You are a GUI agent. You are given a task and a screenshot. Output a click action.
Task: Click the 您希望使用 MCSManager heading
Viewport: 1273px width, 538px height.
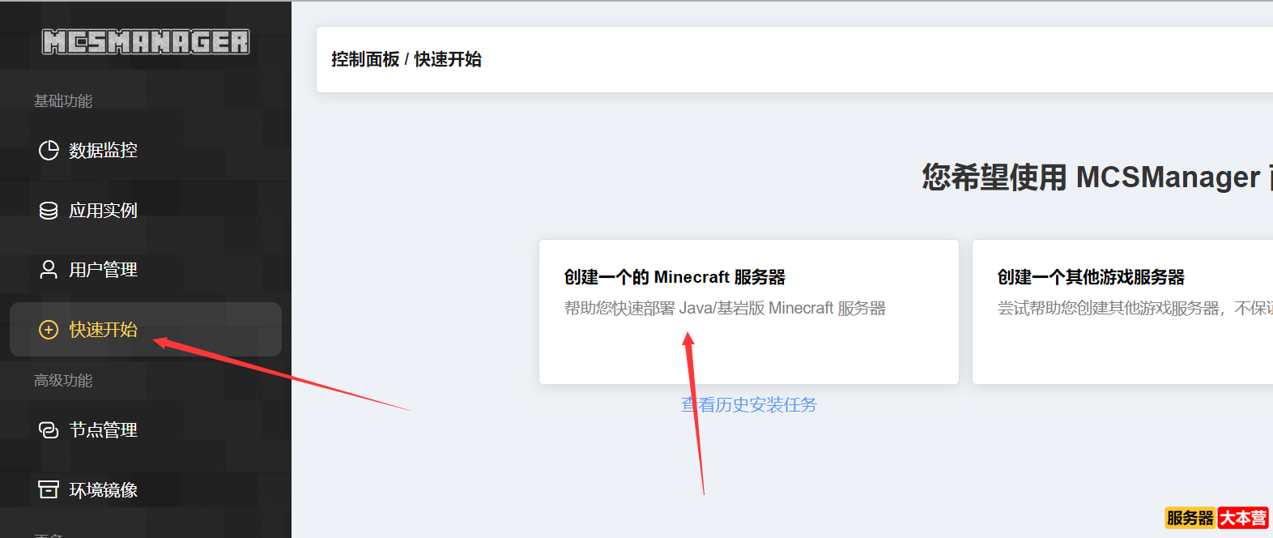coord(1097,177)
